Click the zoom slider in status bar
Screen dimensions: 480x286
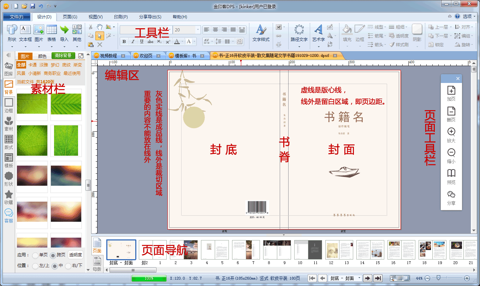pyautogui.click(x=439, y=278)
